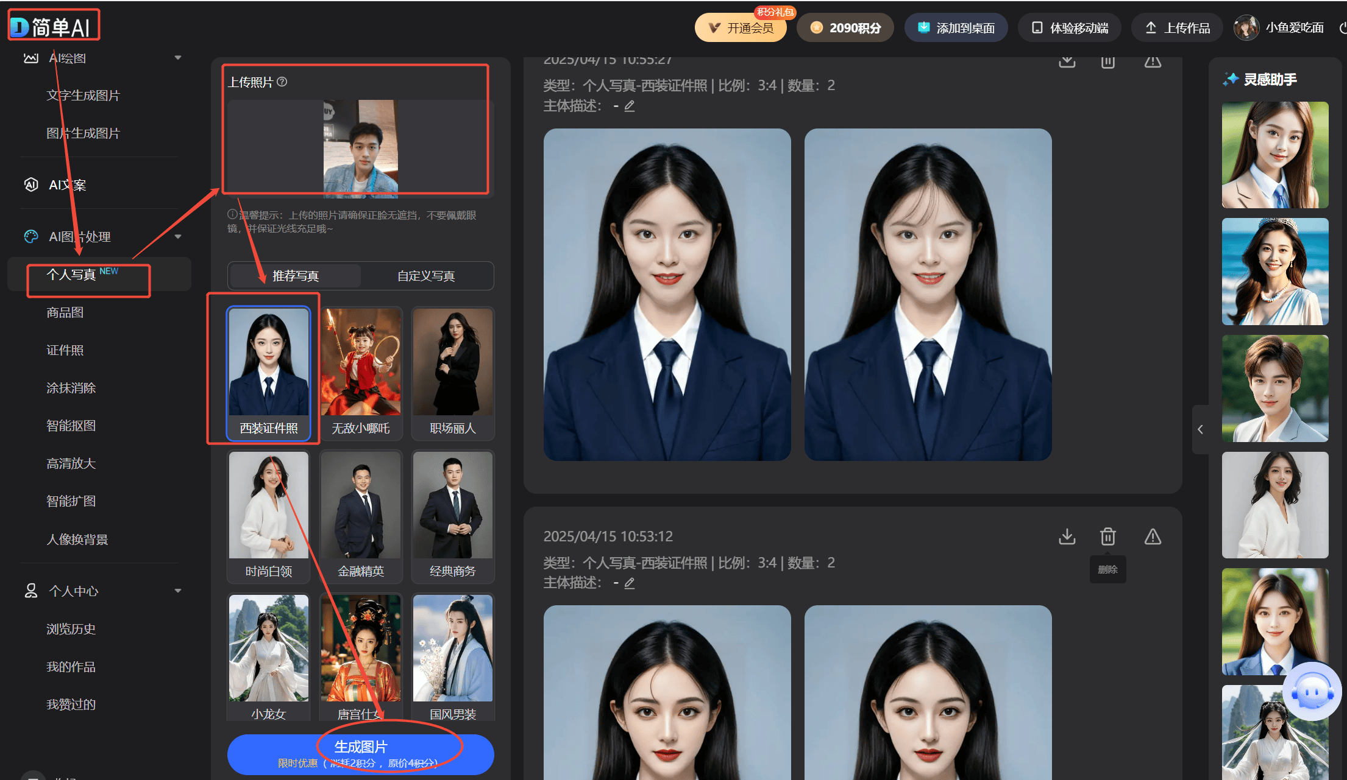Open 商品图 in sidebar

65,313
